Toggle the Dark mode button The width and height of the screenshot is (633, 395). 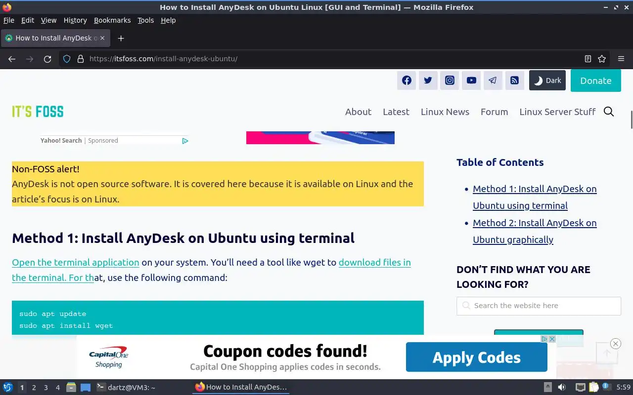click(547, 80)
